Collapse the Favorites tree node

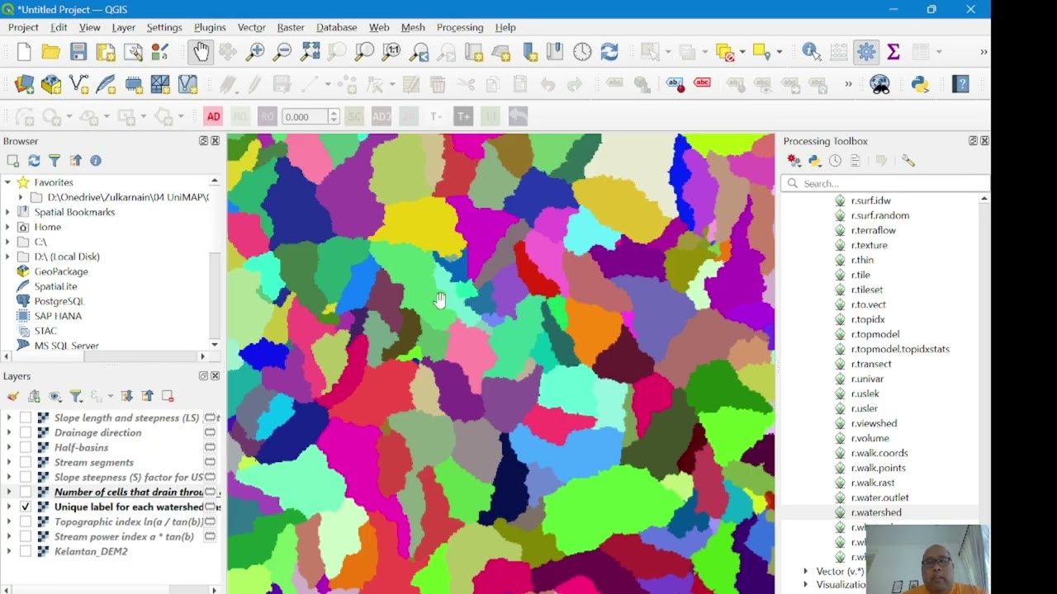(8, 182)
